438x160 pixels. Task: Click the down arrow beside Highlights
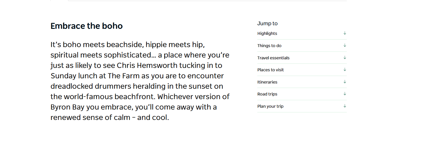(345, 33)
